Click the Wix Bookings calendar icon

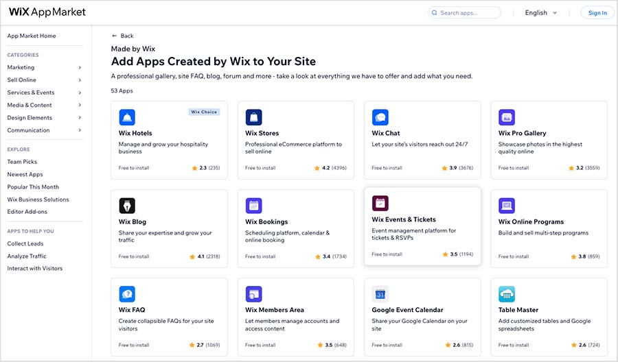coord(253,206)
